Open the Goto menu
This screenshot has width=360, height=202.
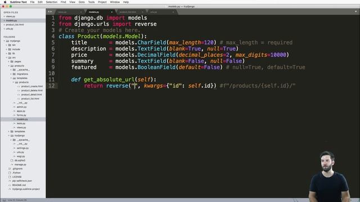[x=82, y=2]
